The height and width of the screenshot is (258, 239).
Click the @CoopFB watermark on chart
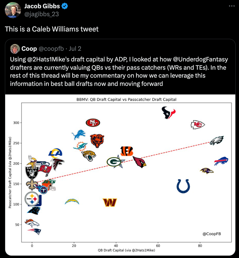click(212, 234)
